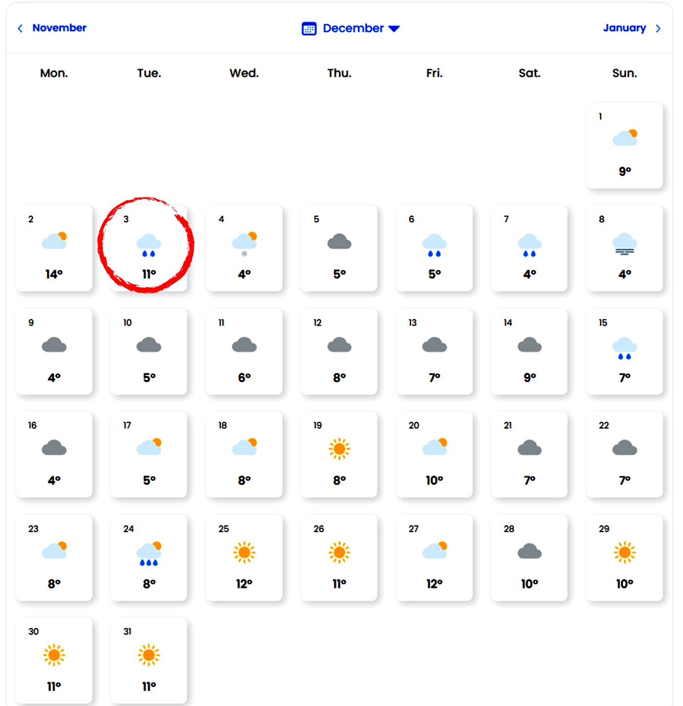
Task: Click the sun icon on December 30
Action: (54, 655)
